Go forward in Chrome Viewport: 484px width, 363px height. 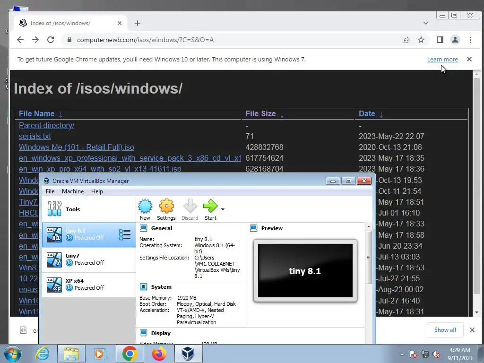tap(35, 40)
